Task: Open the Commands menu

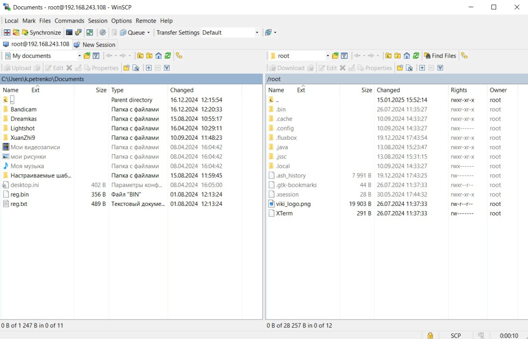Action: pos(69,21)
